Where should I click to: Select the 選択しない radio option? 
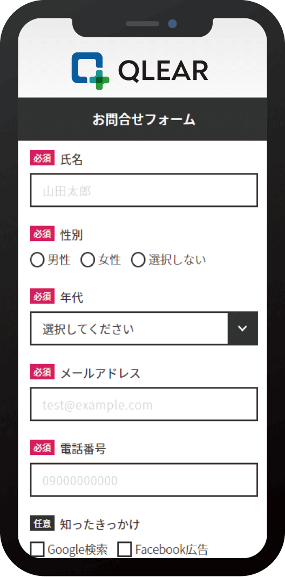pyautogui.click(x=138, y=260)
